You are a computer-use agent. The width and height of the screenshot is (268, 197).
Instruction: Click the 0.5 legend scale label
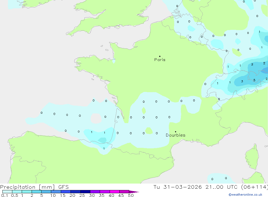[x=14, y=195]
